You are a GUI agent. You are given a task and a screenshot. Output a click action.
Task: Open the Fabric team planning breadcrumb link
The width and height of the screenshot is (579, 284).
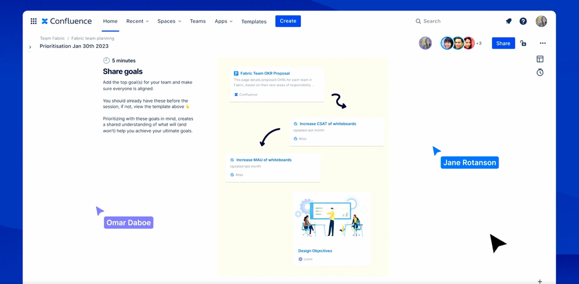coord(93,38)
